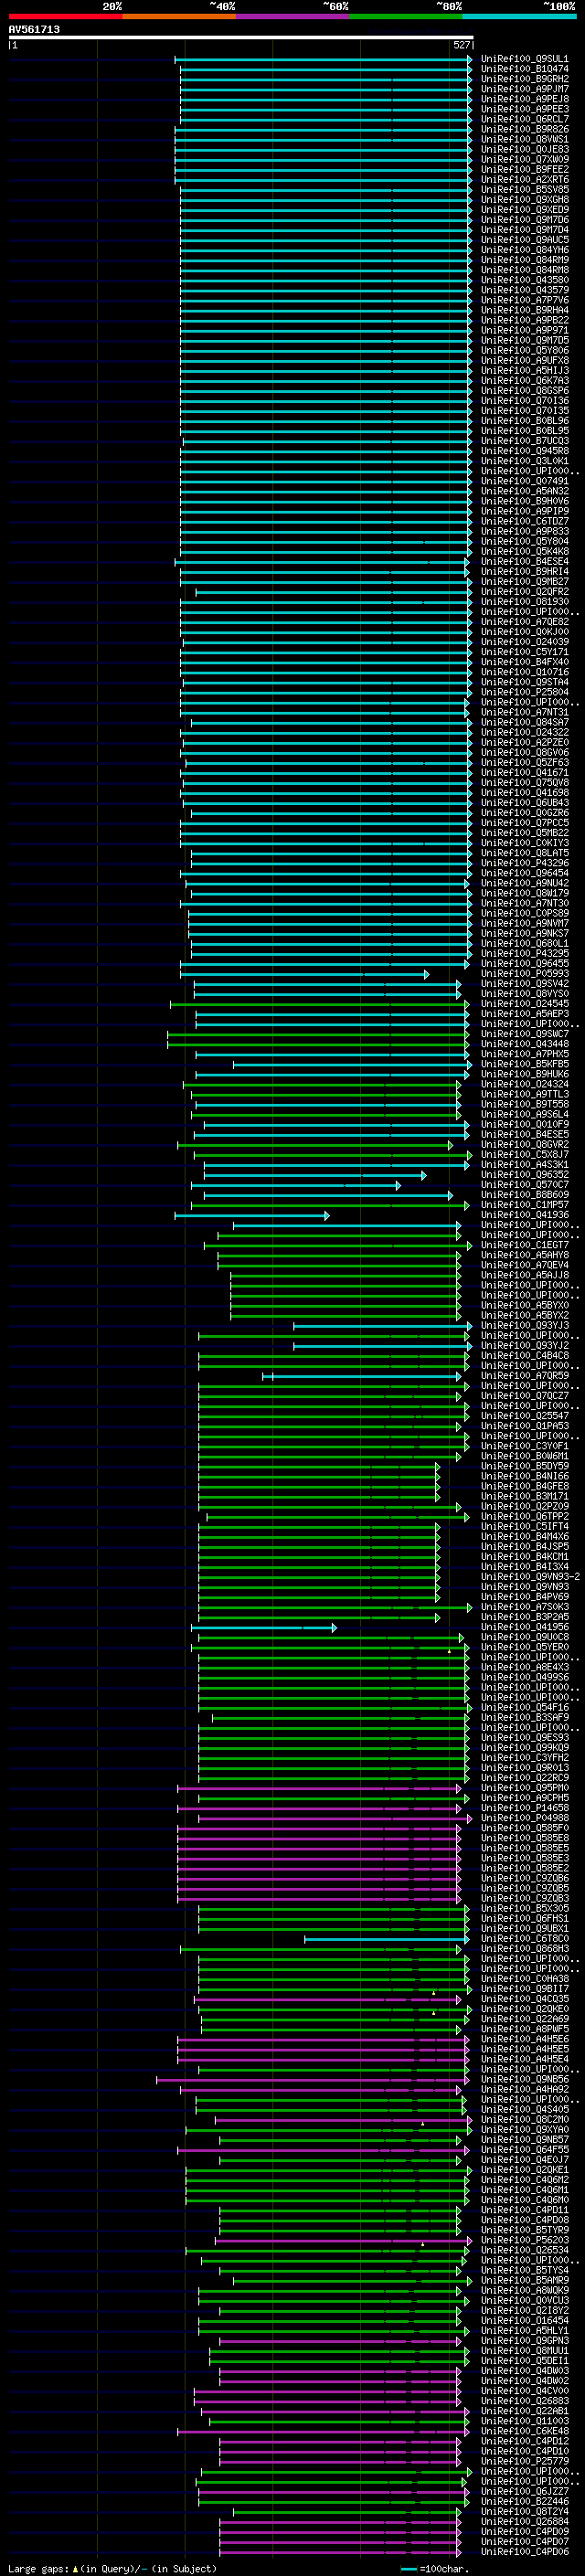
Task: Click label UniRef100_Q96352
Action: (524, 1175)
